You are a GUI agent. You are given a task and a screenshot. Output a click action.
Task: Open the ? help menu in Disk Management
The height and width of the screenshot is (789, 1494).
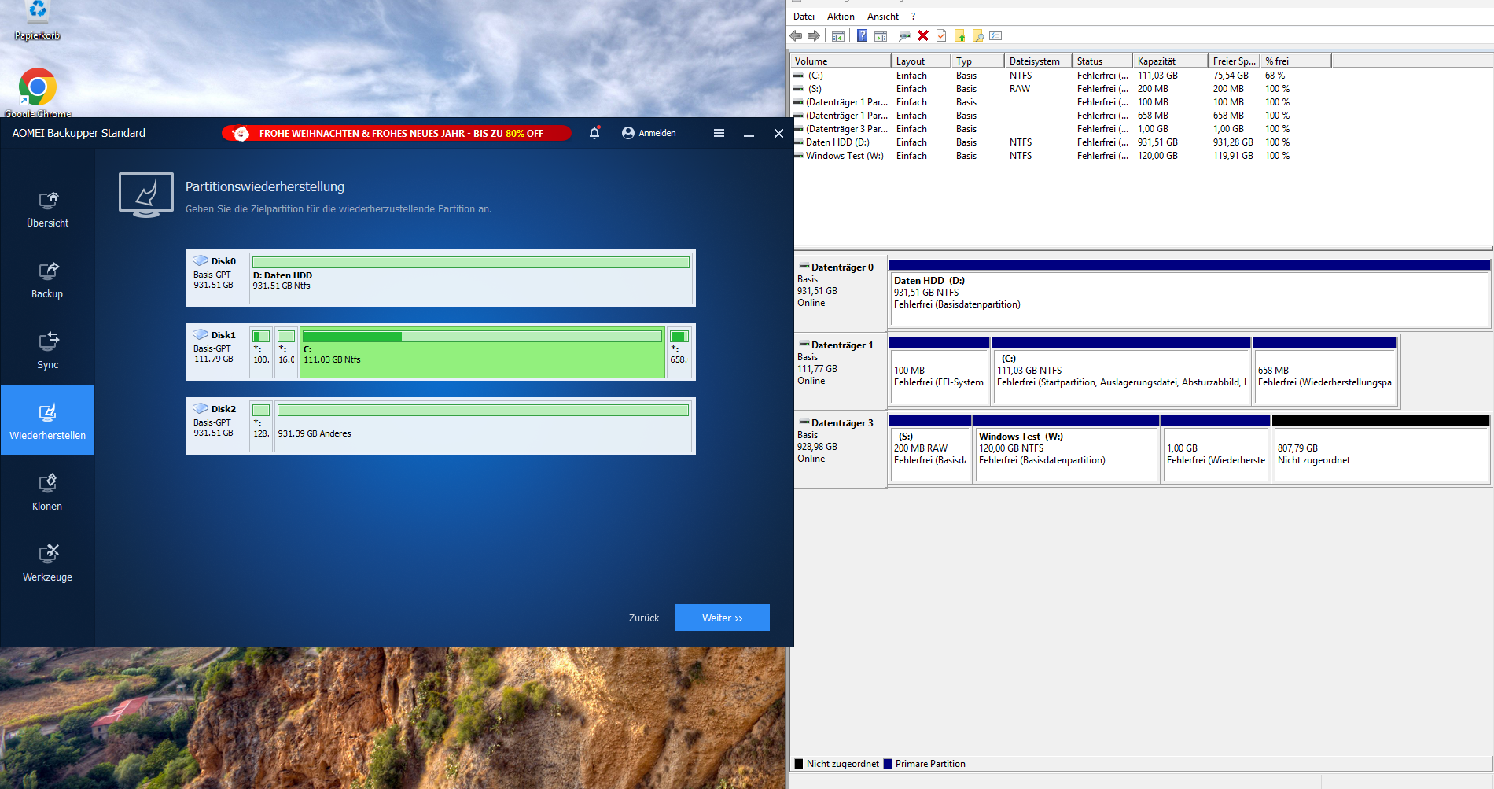click(913, 16)
